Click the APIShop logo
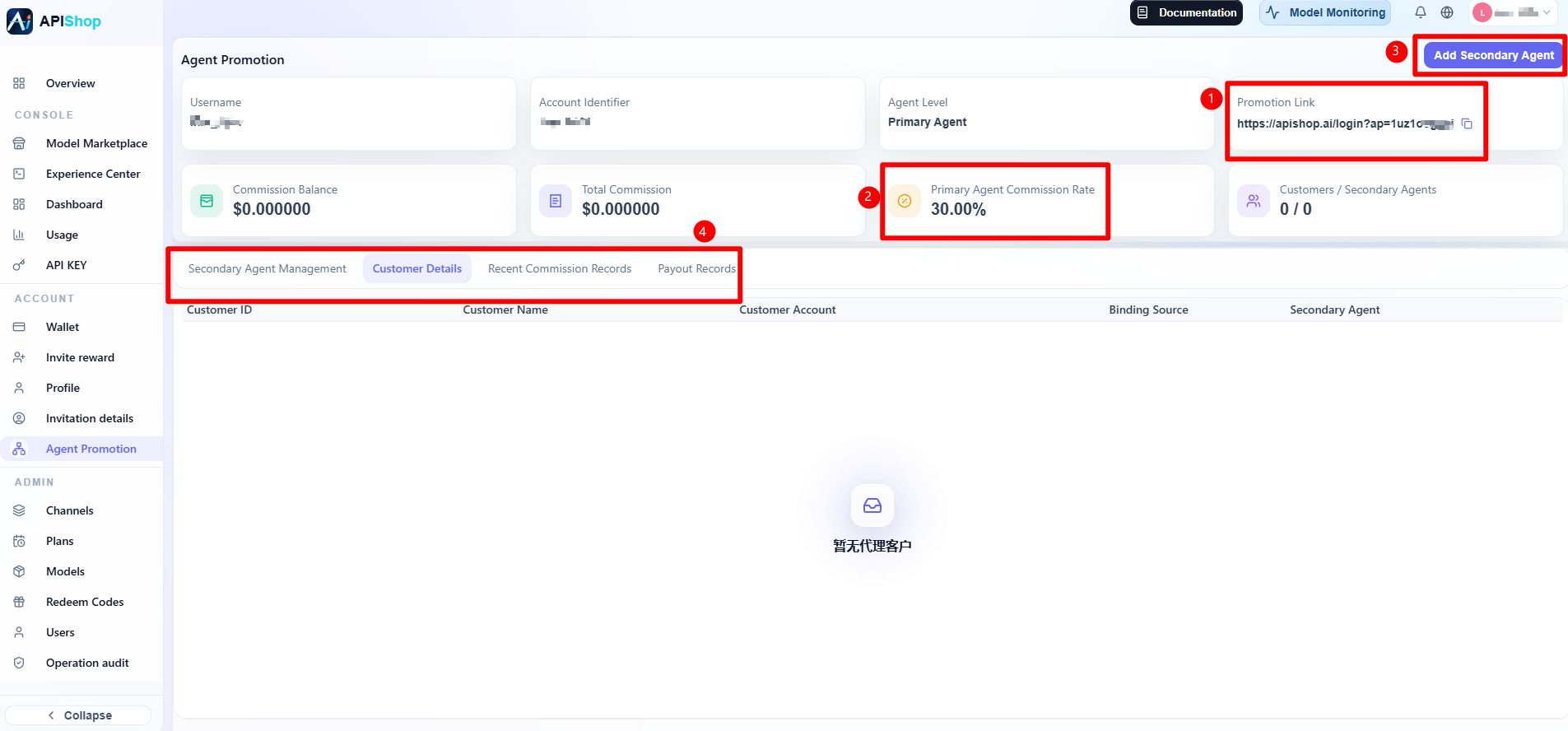 pos(54,21)
